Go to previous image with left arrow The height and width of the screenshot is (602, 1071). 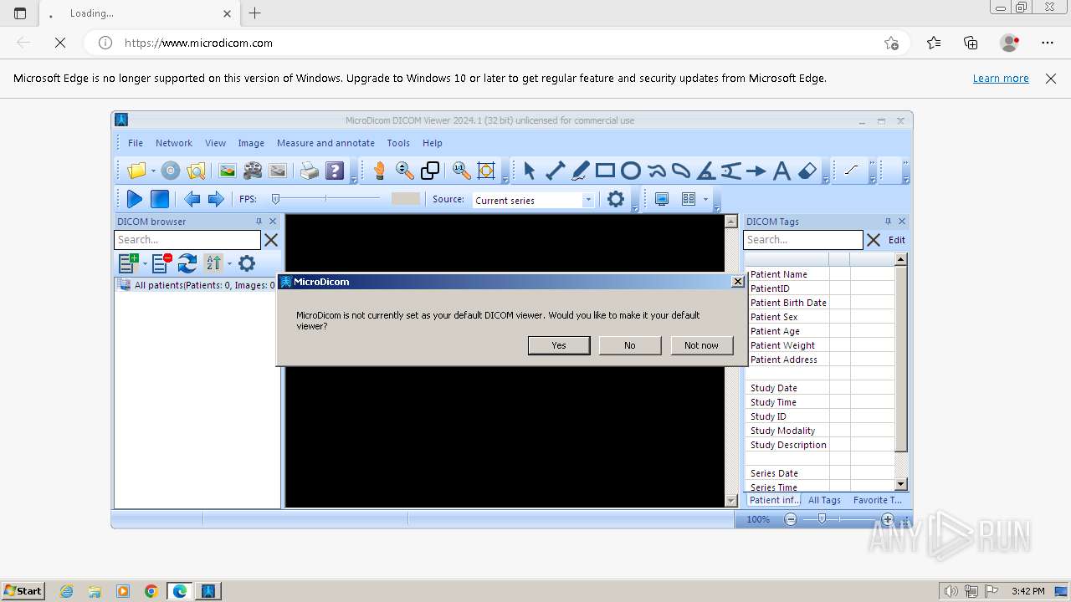coord(192,199)
